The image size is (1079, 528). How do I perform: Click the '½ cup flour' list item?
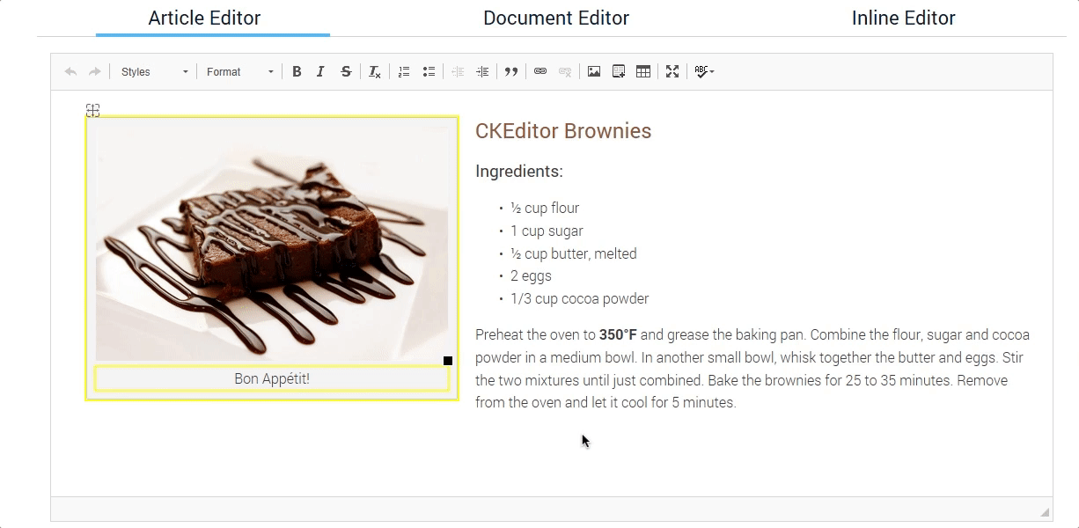(x=545, y=209)
